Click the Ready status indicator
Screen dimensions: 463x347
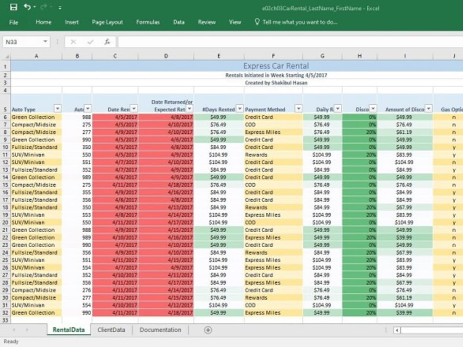(11, 341)
